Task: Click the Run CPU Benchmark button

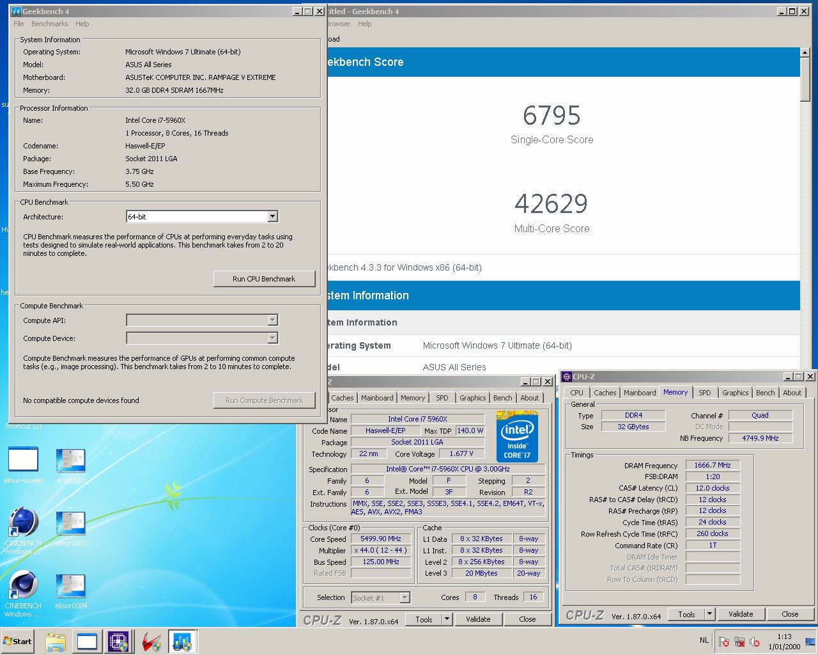Action: coord(264,279)
